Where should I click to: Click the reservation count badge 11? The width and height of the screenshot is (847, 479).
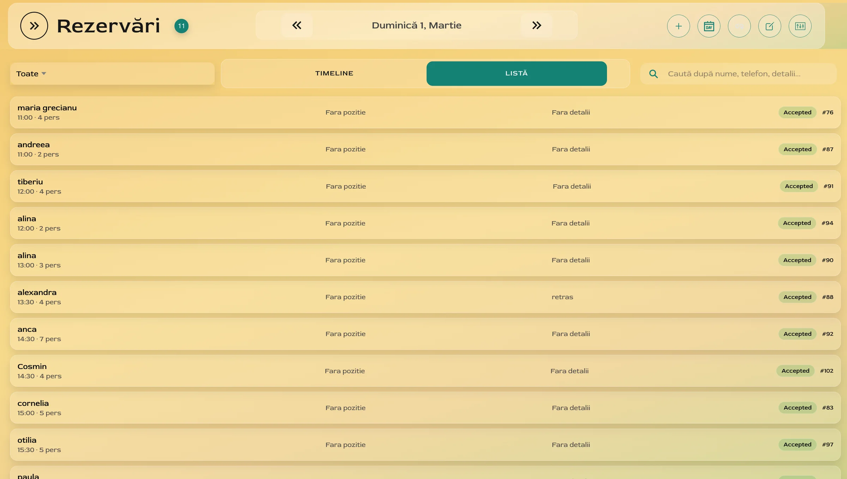click(181, 26)
